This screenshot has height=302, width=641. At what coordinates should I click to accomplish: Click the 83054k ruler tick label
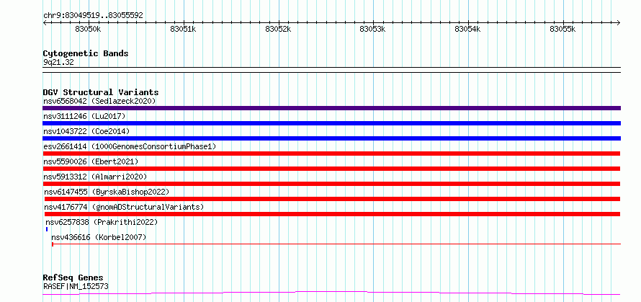click(x=468, y=30)
